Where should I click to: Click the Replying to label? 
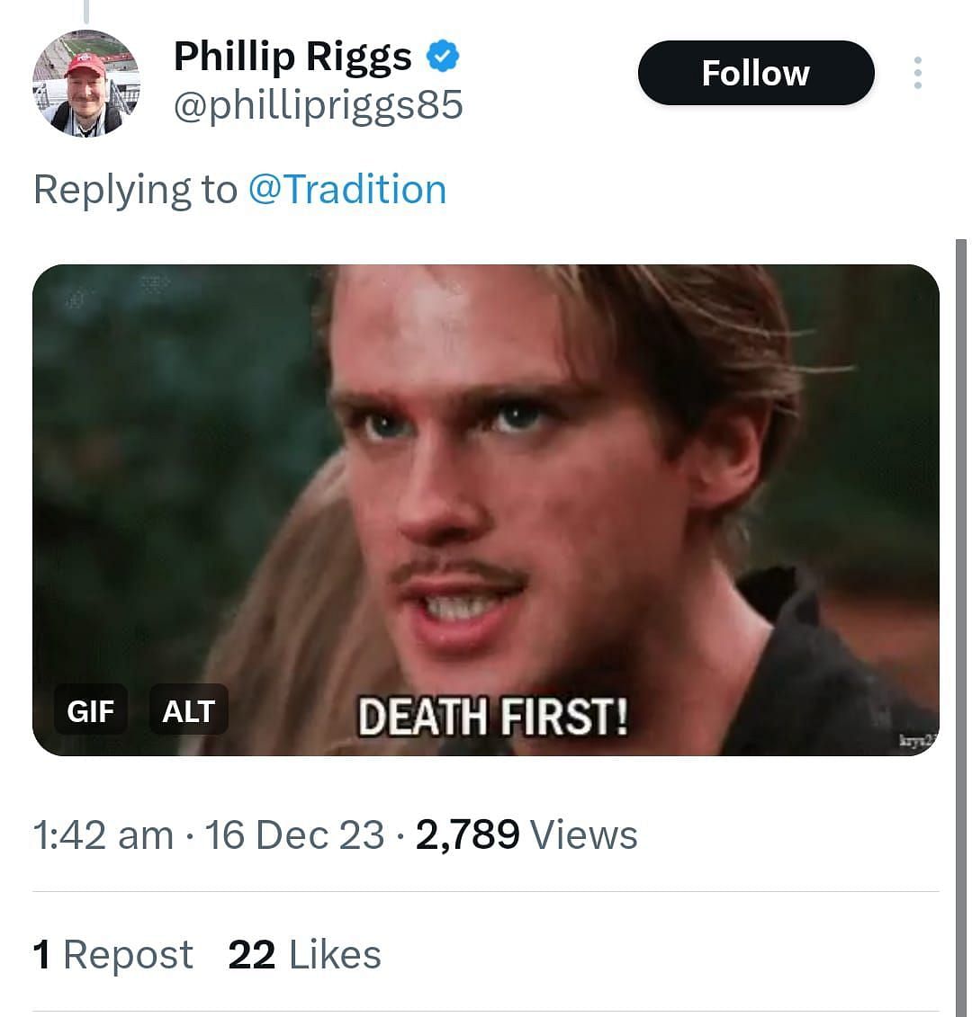pos(135,190)
